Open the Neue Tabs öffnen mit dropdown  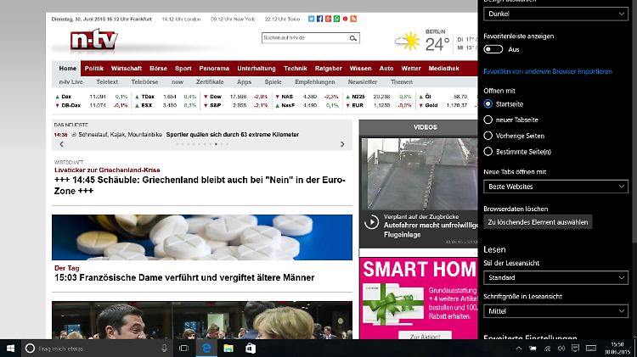tap(555, 187)
